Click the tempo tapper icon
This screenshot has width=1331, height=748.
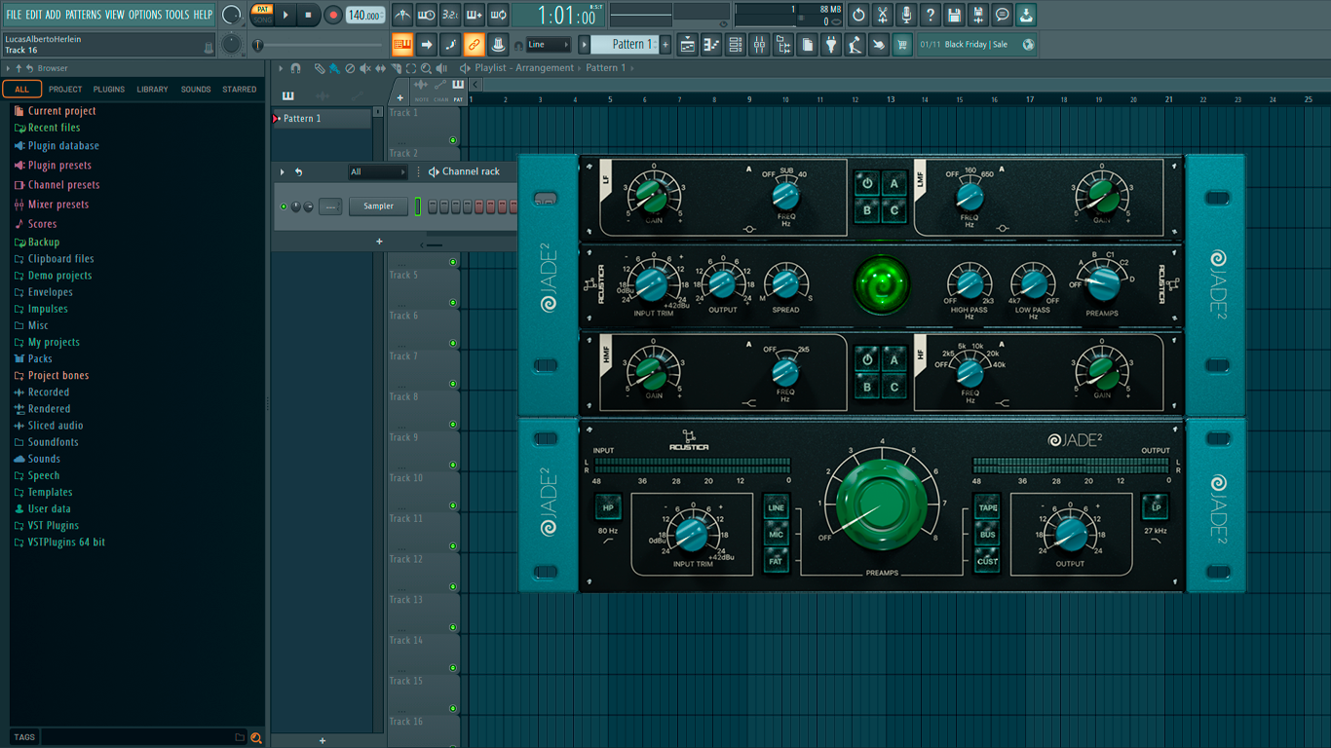[855, 45]
